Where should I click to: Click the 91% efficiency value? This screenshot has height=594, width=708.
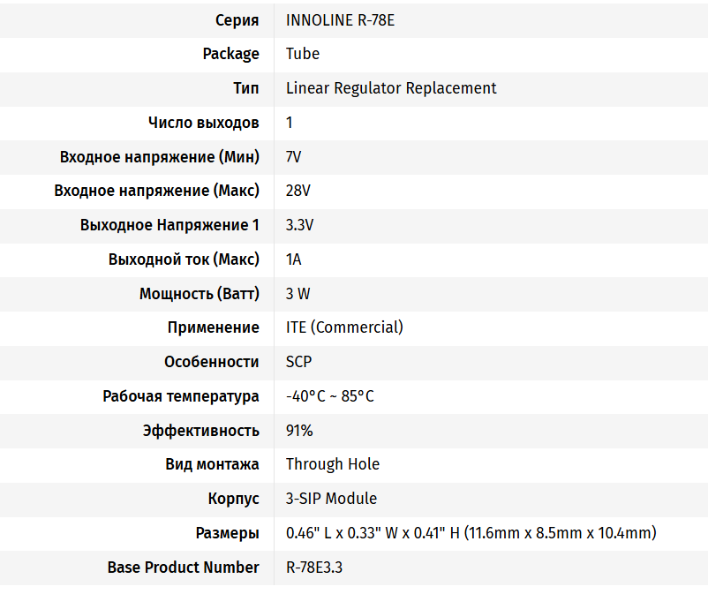pos(299,431)
